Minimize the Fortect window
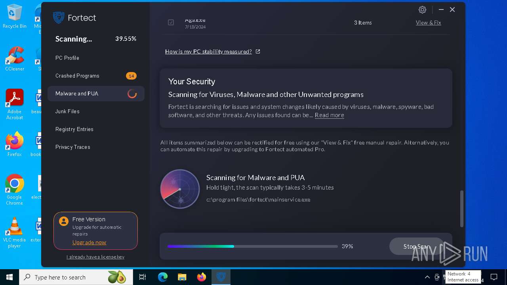 [441, 9]
